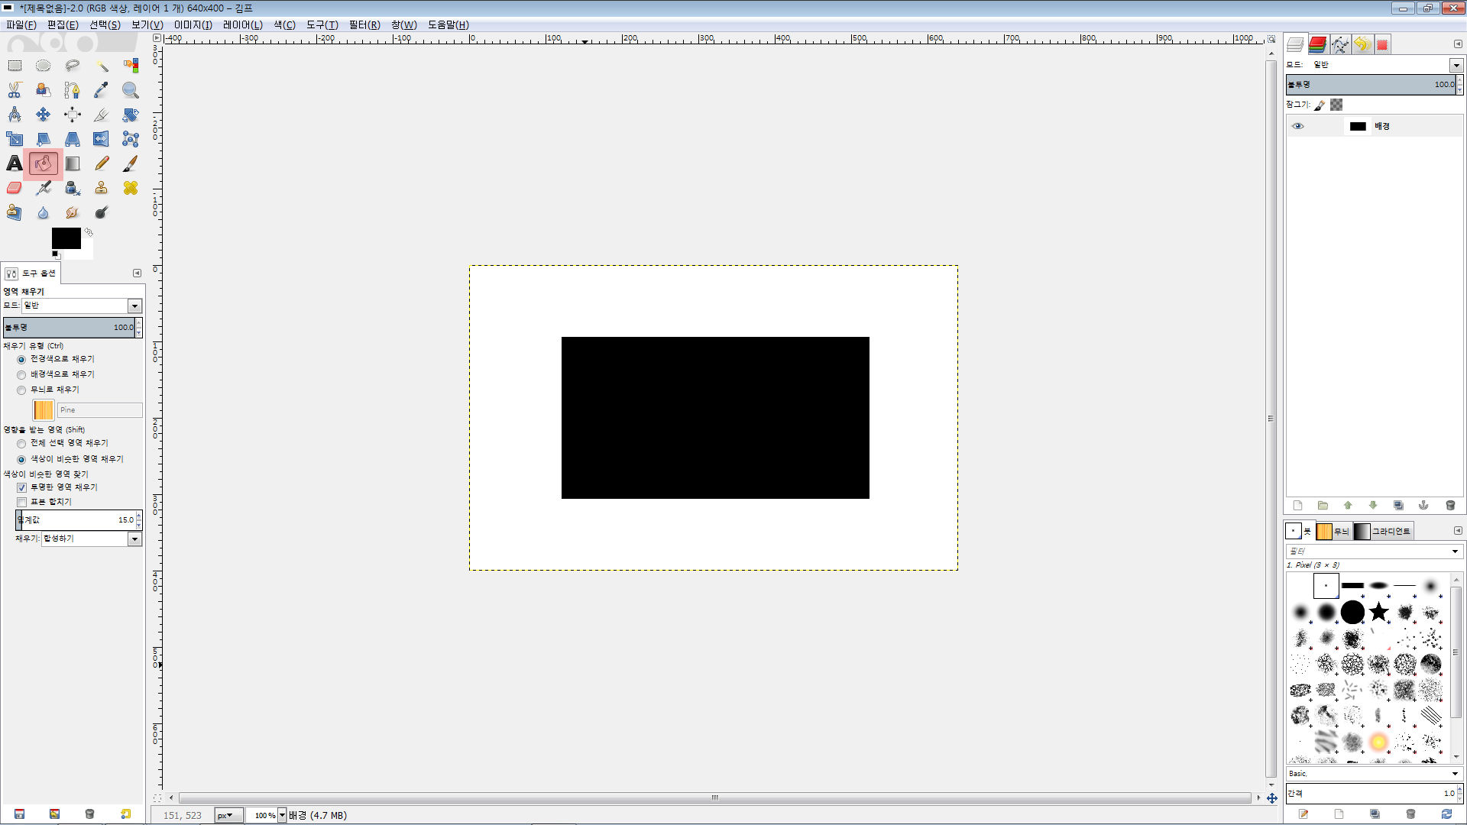Open the Layers dock tab menu arrow
1467x825 pixels.
[x=1458, y=44]
